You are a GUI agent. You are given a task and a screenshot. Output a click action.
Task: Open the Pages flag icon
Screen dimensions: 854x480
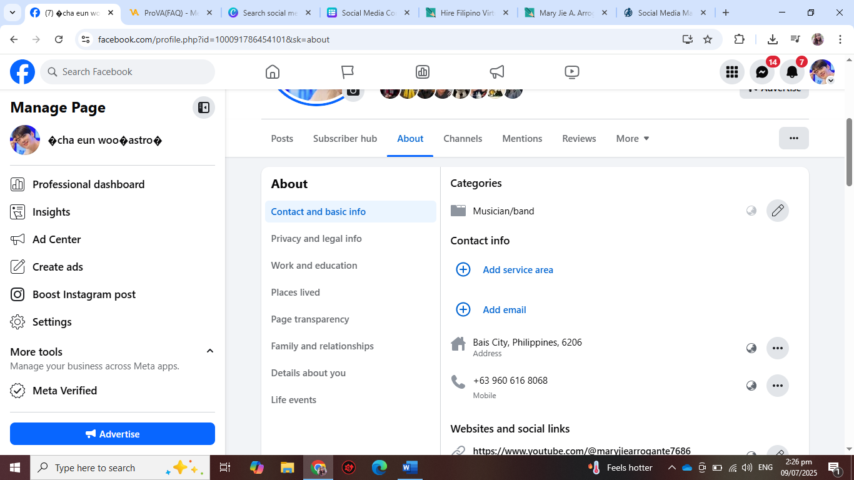(x=348, y=72)
